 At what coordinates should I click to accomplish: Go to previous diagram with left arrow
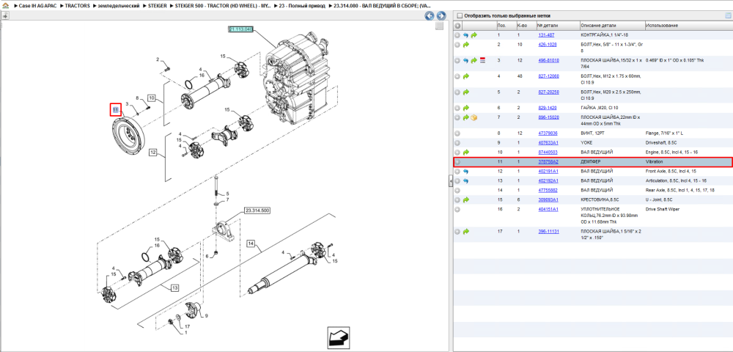[x=429, y=16]
